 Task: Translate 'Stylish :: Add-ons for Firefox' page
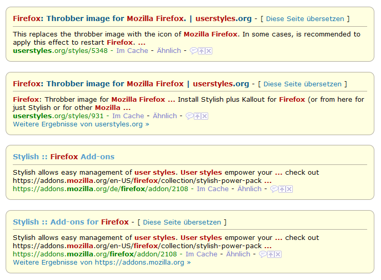tap(182, 222)
